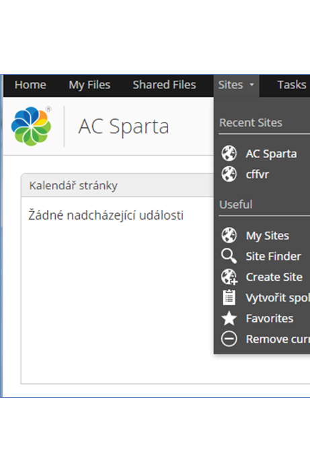Choose My Sites in the Useful section
The width and height of the screenshot is (310, 472).
[x=268, y=236]
